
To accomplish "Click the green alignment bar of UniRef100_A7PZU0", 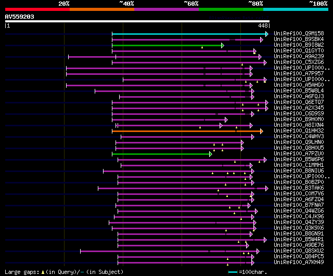I will tap(161, 154).
